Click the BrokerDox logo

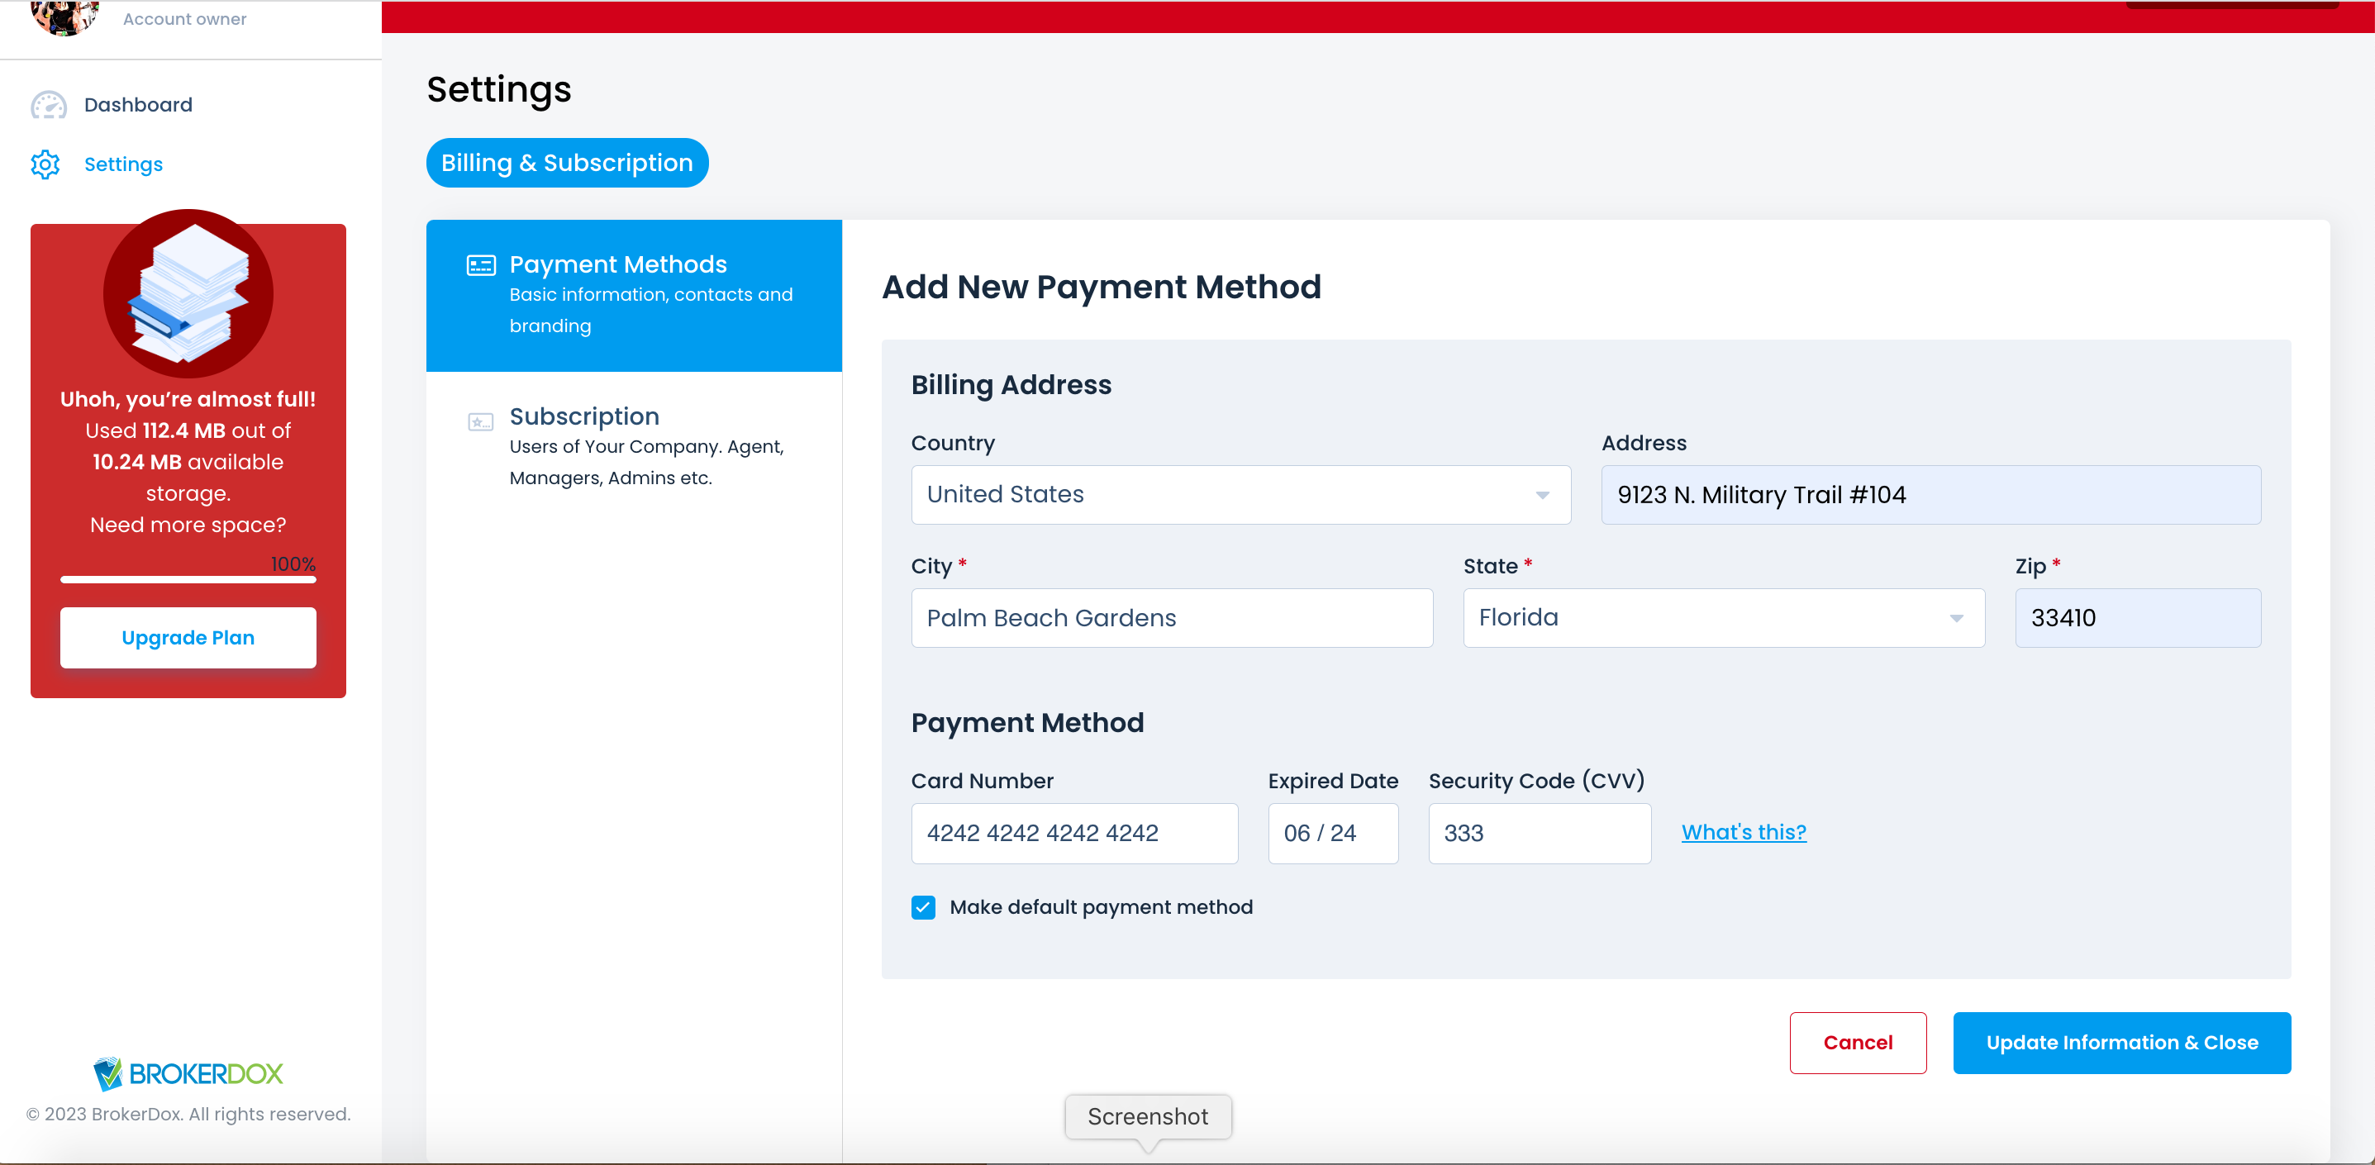coord(188,1072)
